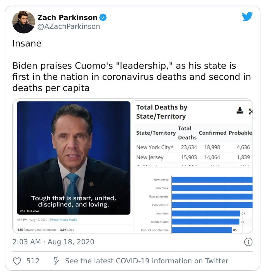Image resolution: width=266 pixels, height=277 pixels.
Task: Click the blue verified badge
Action: (x=103, y=17)
